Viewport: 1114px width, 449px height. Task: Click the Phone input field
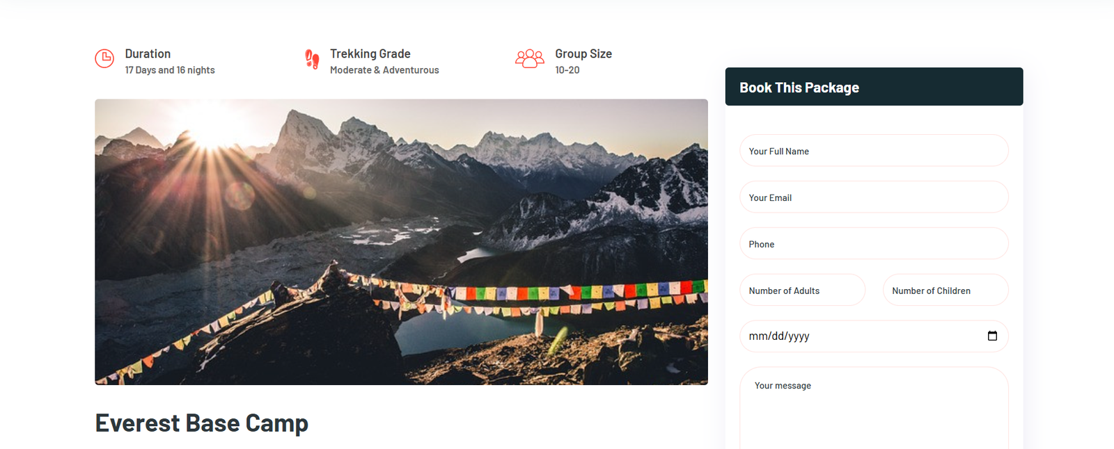click(874, 243)
